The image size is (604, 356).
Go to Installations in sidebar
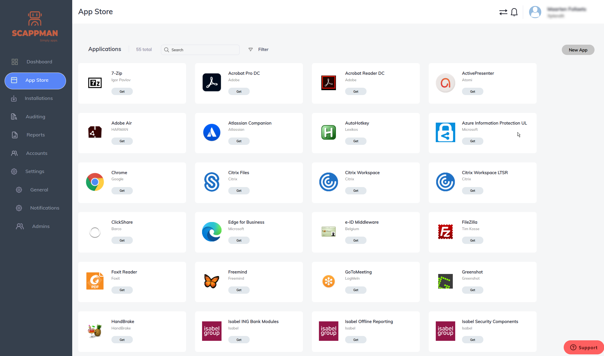point(39,98)
